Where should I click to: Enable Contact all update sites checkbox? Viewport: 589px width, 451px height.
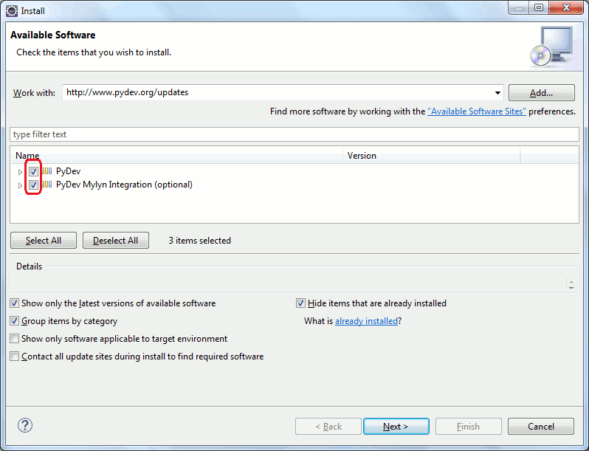pyautogui.click(x=14, y=357)
